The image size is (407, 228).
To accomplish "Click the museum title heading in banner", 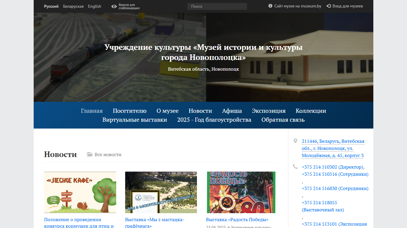I will point(203,52).
